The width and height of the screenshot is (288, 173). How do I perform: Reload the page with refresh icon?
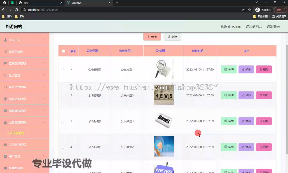point(16,10)
